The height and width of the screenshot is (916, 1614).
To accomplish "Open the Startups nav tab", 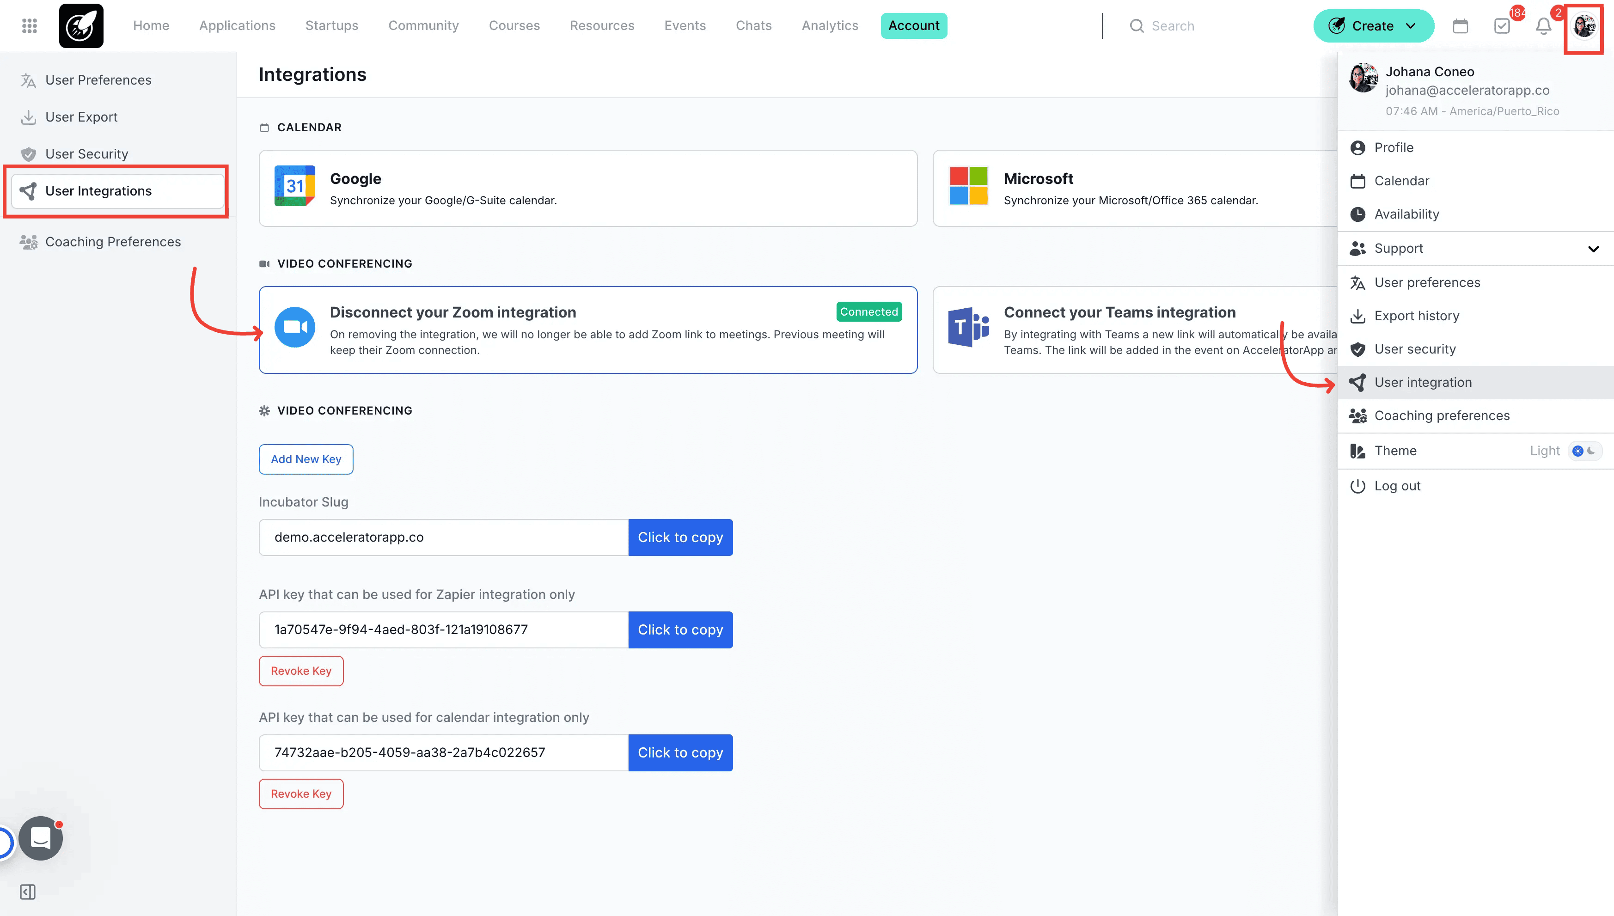I will click(331, 26).
